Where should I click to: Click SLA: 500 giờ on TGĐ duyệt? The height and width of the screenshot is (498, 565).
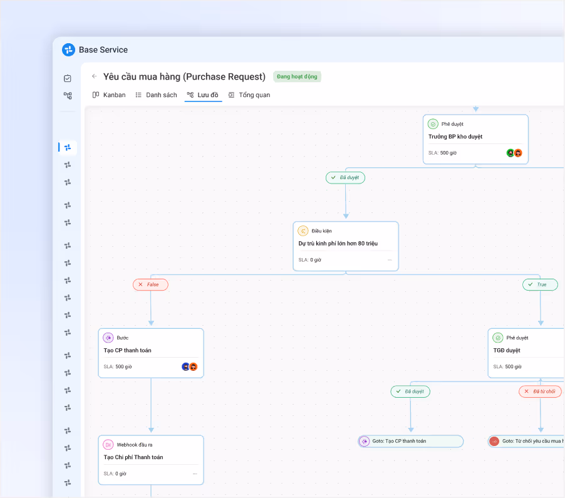coord(507,367)
